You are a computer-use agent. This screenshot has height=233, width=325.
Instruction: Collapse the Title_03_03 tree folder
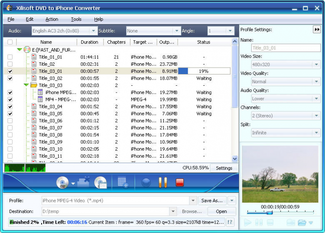26,85
